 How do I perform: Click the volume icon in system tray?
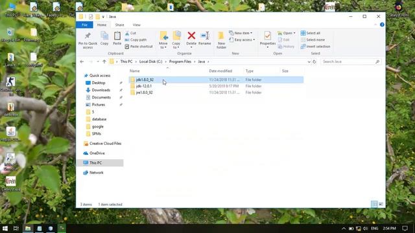366,228
